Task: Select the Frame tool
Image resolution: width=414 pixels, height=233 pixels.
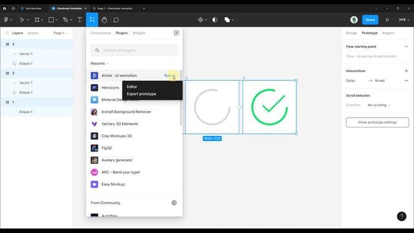Action: click(x=37, y=20)
